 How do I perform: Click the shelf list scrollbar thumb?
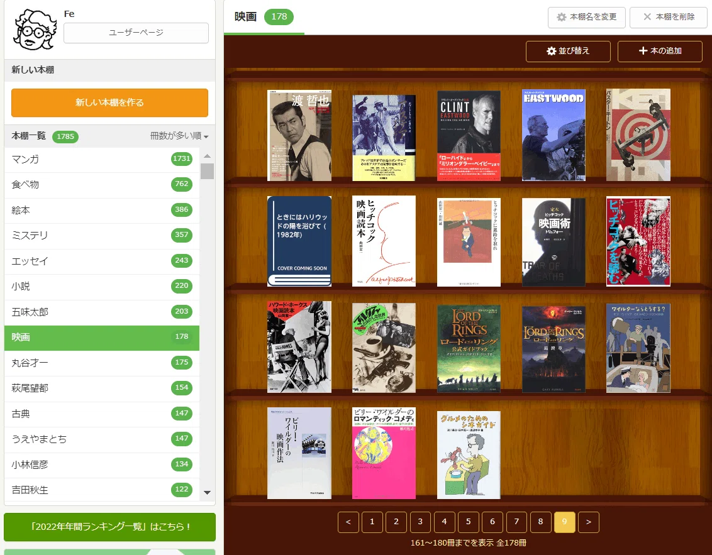coord(207,172)
